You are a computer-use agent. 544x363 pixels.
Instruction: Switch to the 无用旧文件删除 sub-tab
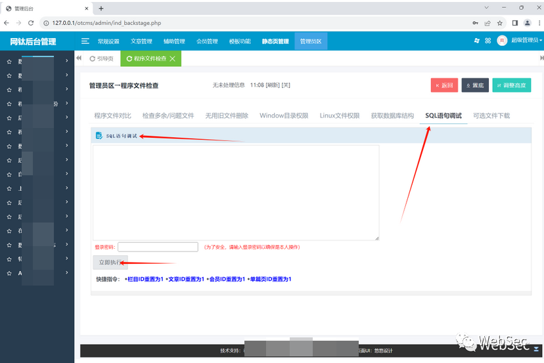227,116
